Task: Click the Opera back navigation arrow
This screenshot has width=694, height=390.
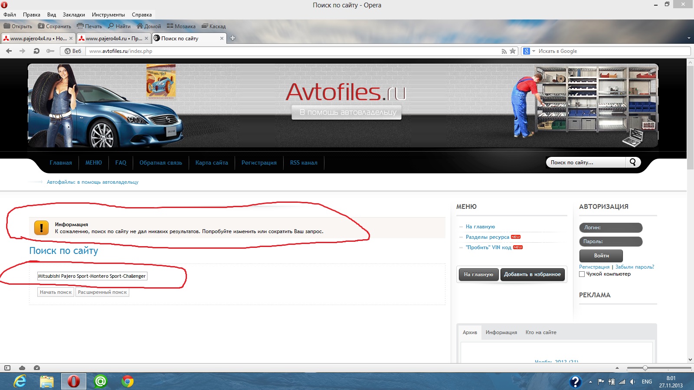Action: pyautogui.click(x=9, y=51)
